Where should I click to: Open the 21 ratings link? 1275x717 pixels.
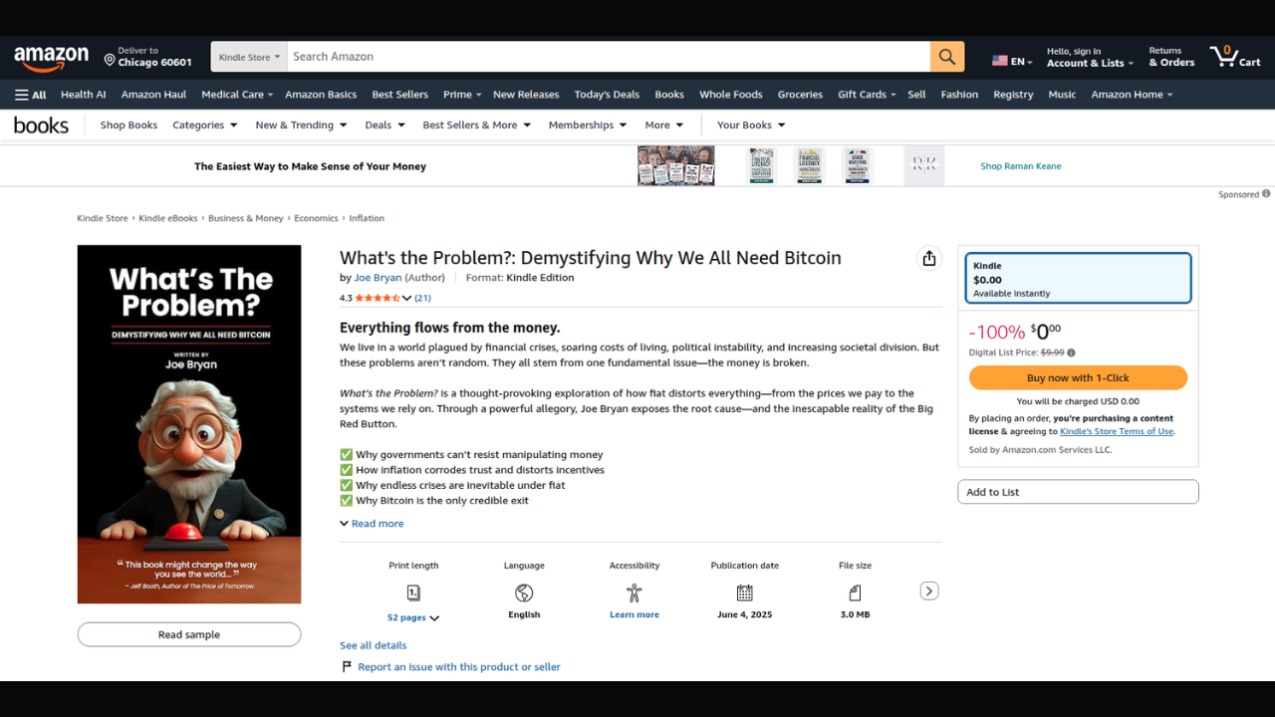422,298
